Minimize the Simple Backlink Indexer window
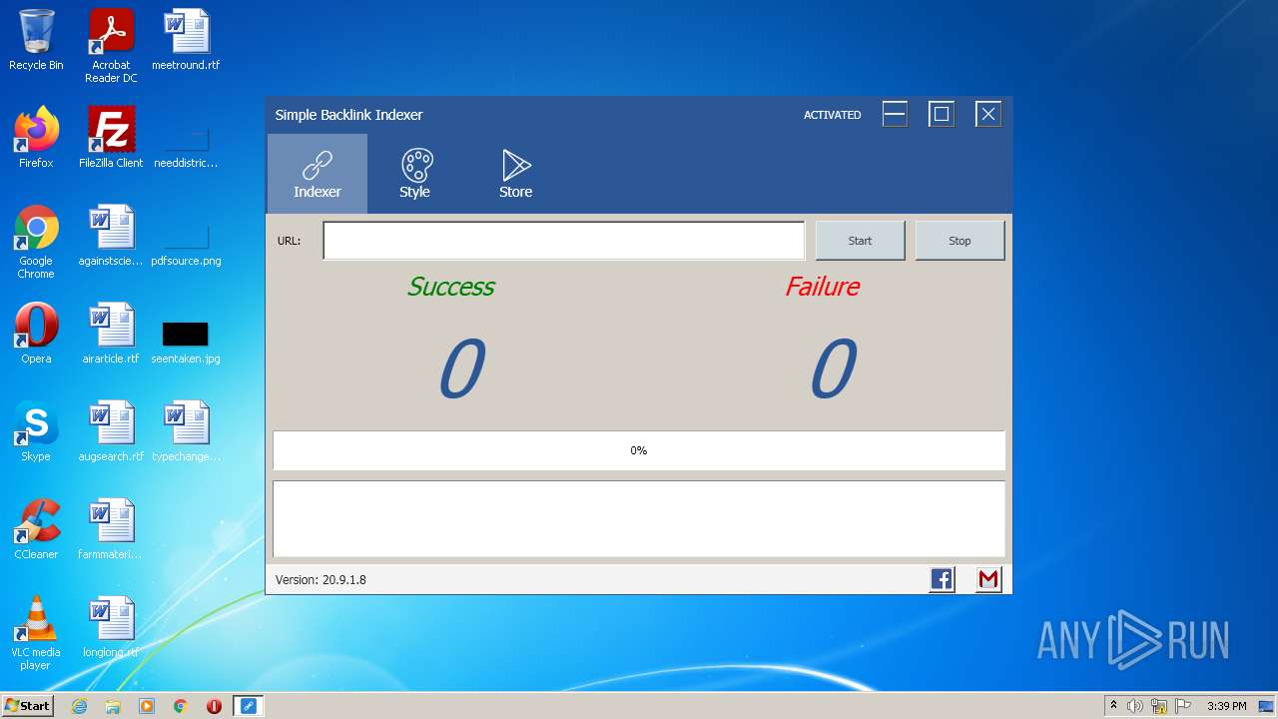This screenshot has height=719, width=1278. click(x=895, y=114)
